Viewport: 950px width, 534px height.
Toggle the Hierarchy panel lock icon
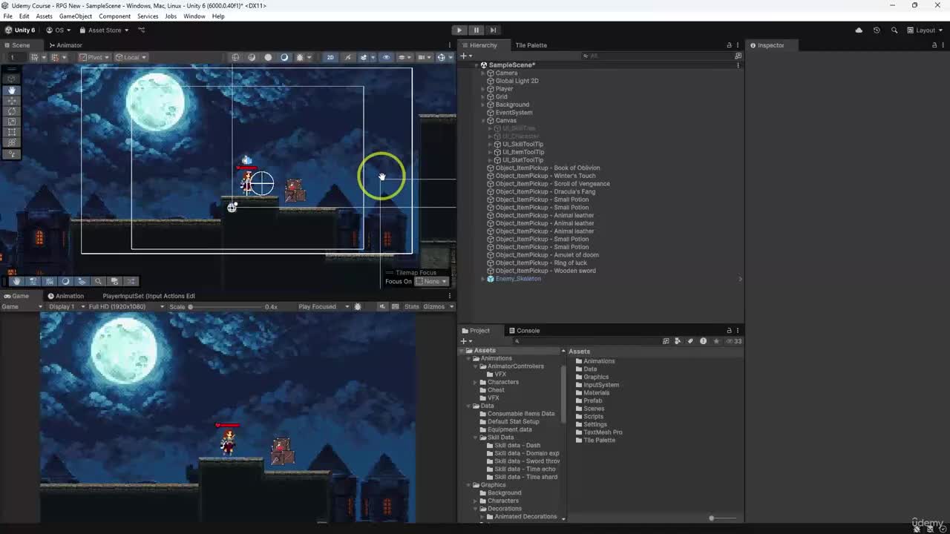click(x=729, y=45)
